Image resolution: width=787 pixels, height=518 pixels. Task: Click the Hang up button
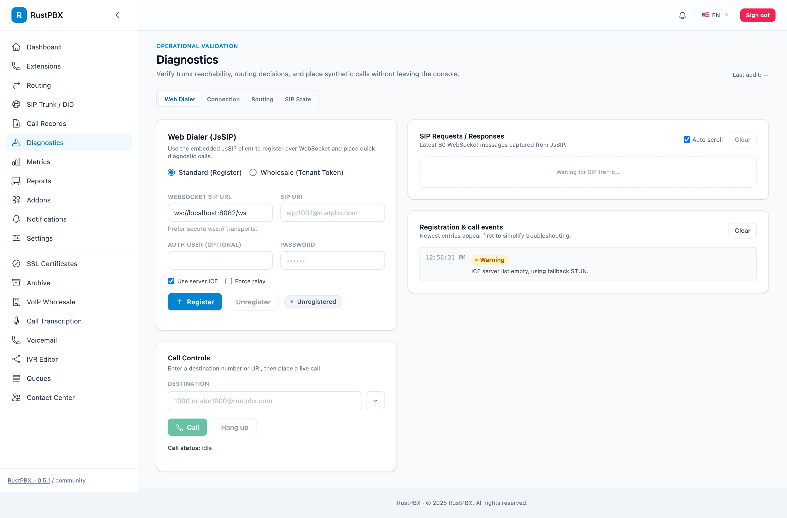(234, 427)
